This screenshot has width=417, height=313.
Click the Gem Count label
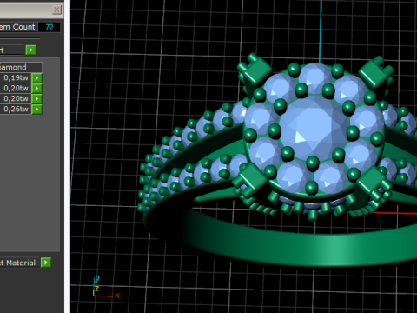[x=17, y=27]
